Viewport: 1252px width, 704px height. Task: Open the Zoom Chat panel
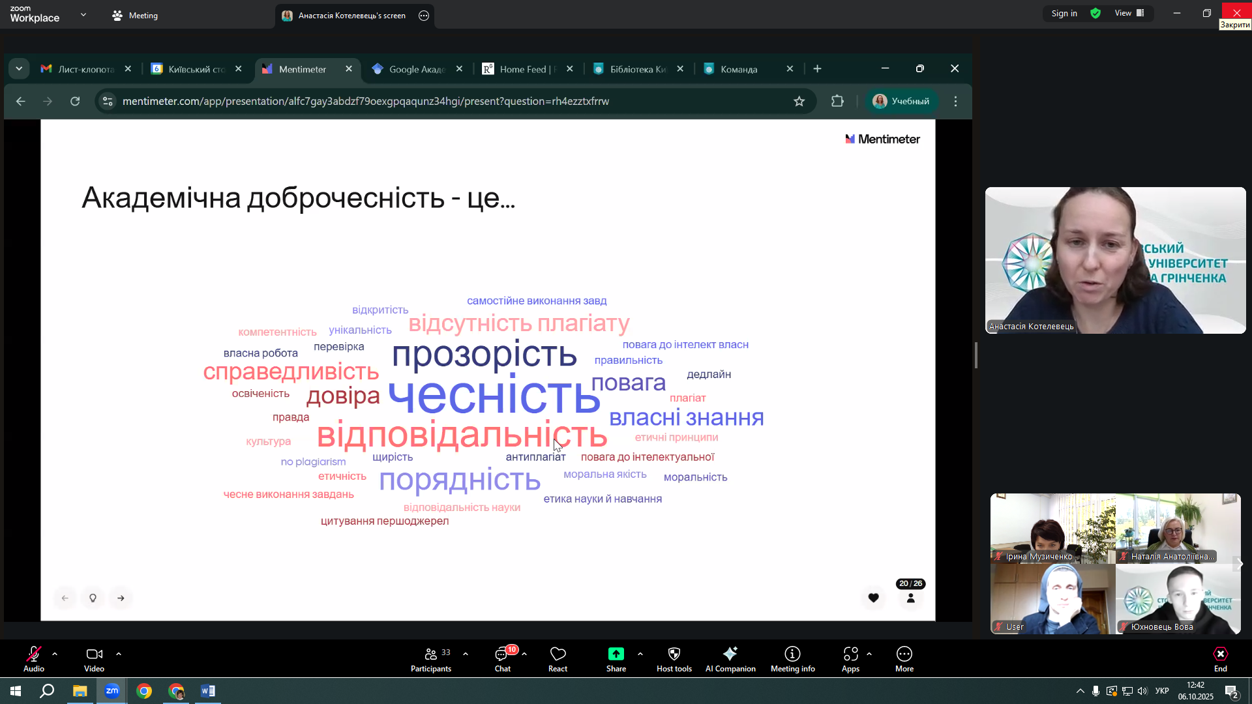[503, 658]
